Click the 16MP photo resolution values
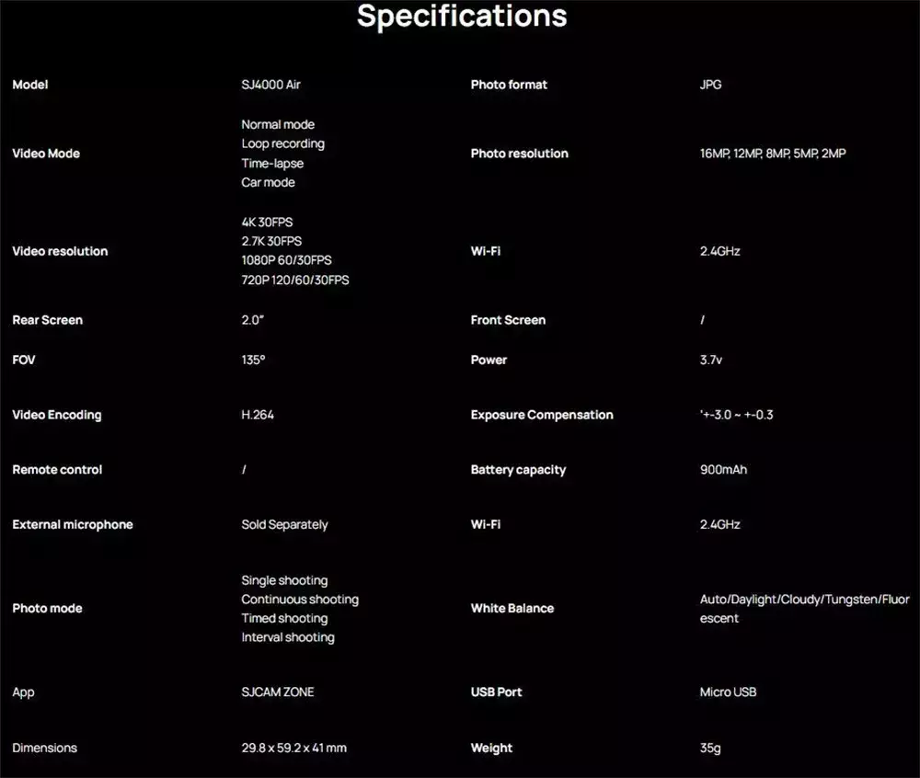 pyautogui.click(x=773, y=154)
